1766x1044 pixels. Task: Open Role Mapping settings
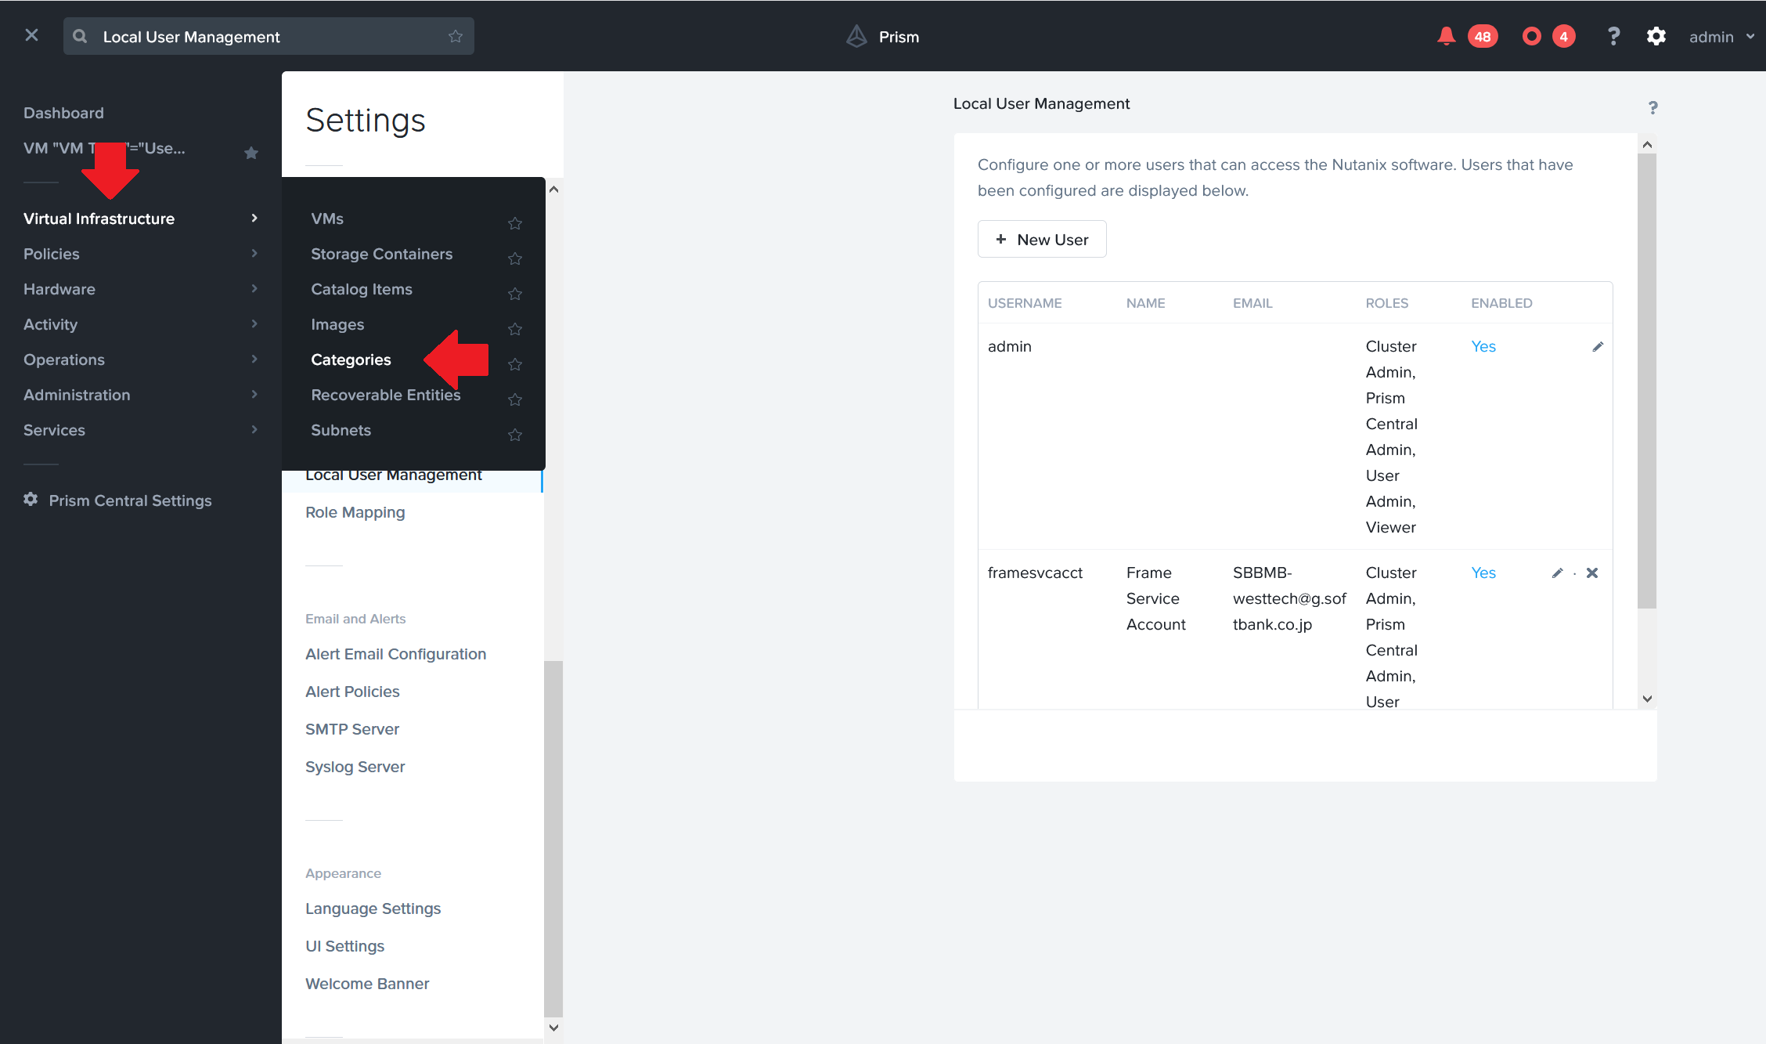355,512
